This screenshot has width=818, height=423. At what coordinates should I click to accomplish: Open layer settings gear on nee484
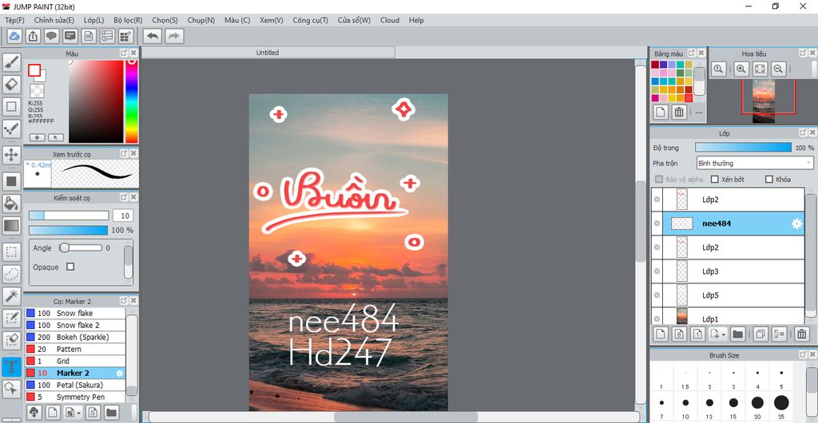(x=796, y=223)
